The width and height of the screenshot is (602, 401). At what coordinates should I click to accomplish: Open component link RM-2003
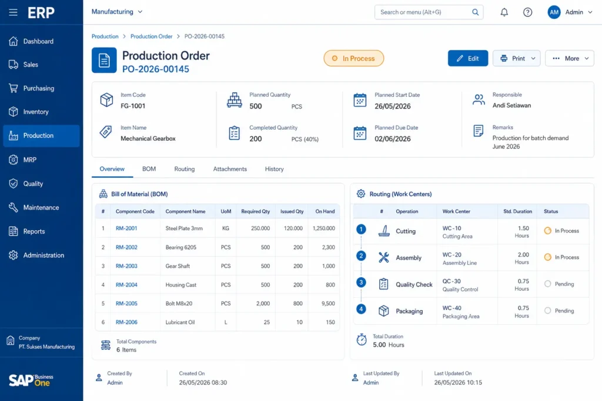[126, 266]
